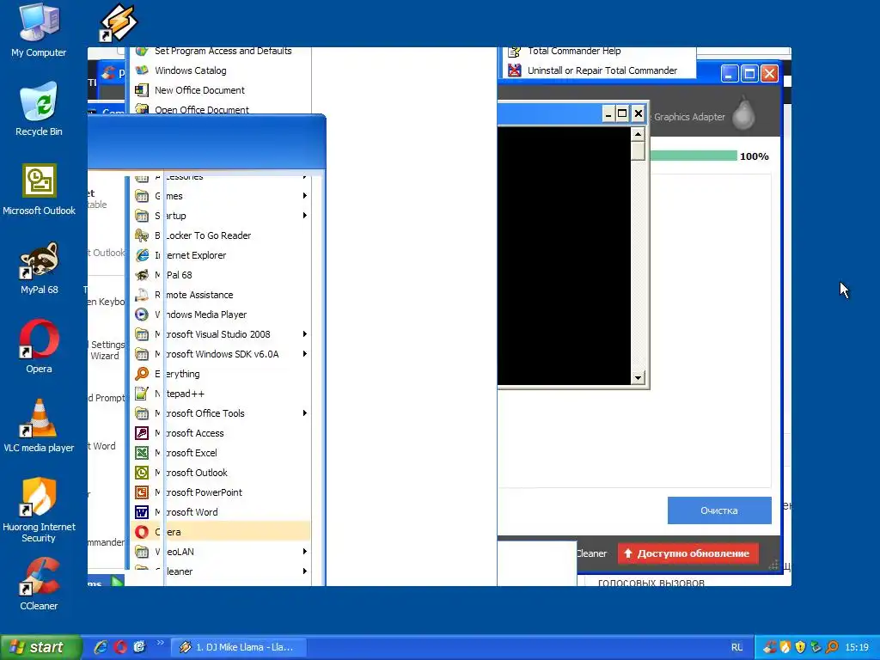Viewport: 880px width, 660px height.
Task: Open Set Program Access and Defaults
Action: coord(221,51)
